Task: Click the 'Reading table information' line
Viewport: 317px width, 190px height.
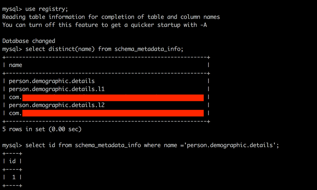Action: point(111,17)
